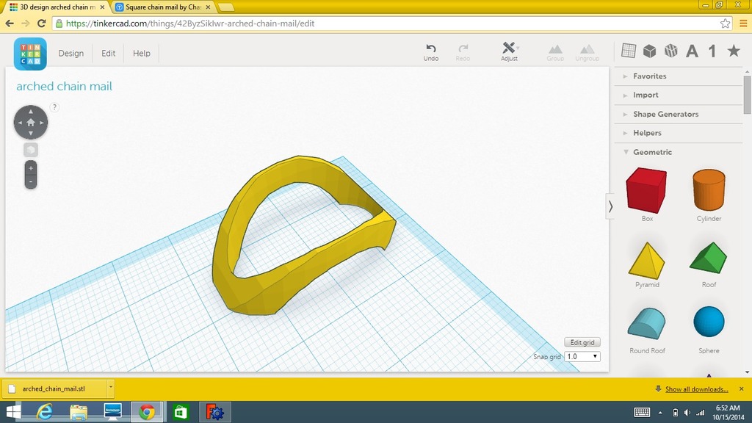Click Show all downloads link

click(696, 389)
